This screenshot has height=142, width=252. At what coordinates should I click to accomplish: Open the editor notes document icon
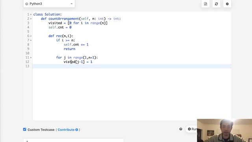pos(206,4)
